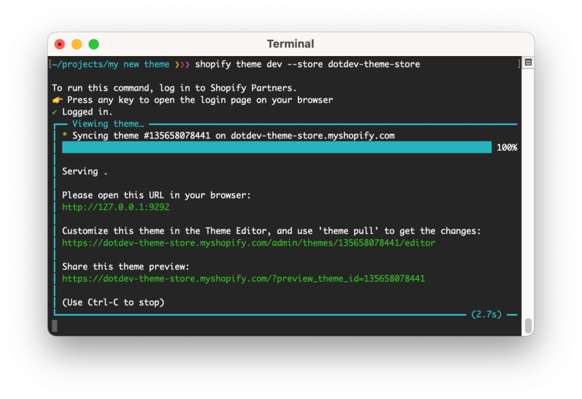582x399 pixels.
Task: Click the ~/projects/my new theme prompt path
Action: tap(110, 64)
